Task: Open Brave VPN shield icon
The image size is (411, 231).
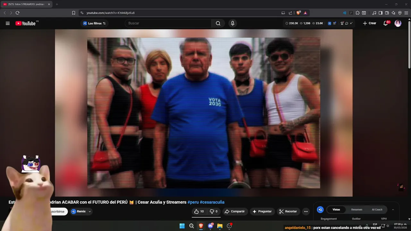Action: 400,13
